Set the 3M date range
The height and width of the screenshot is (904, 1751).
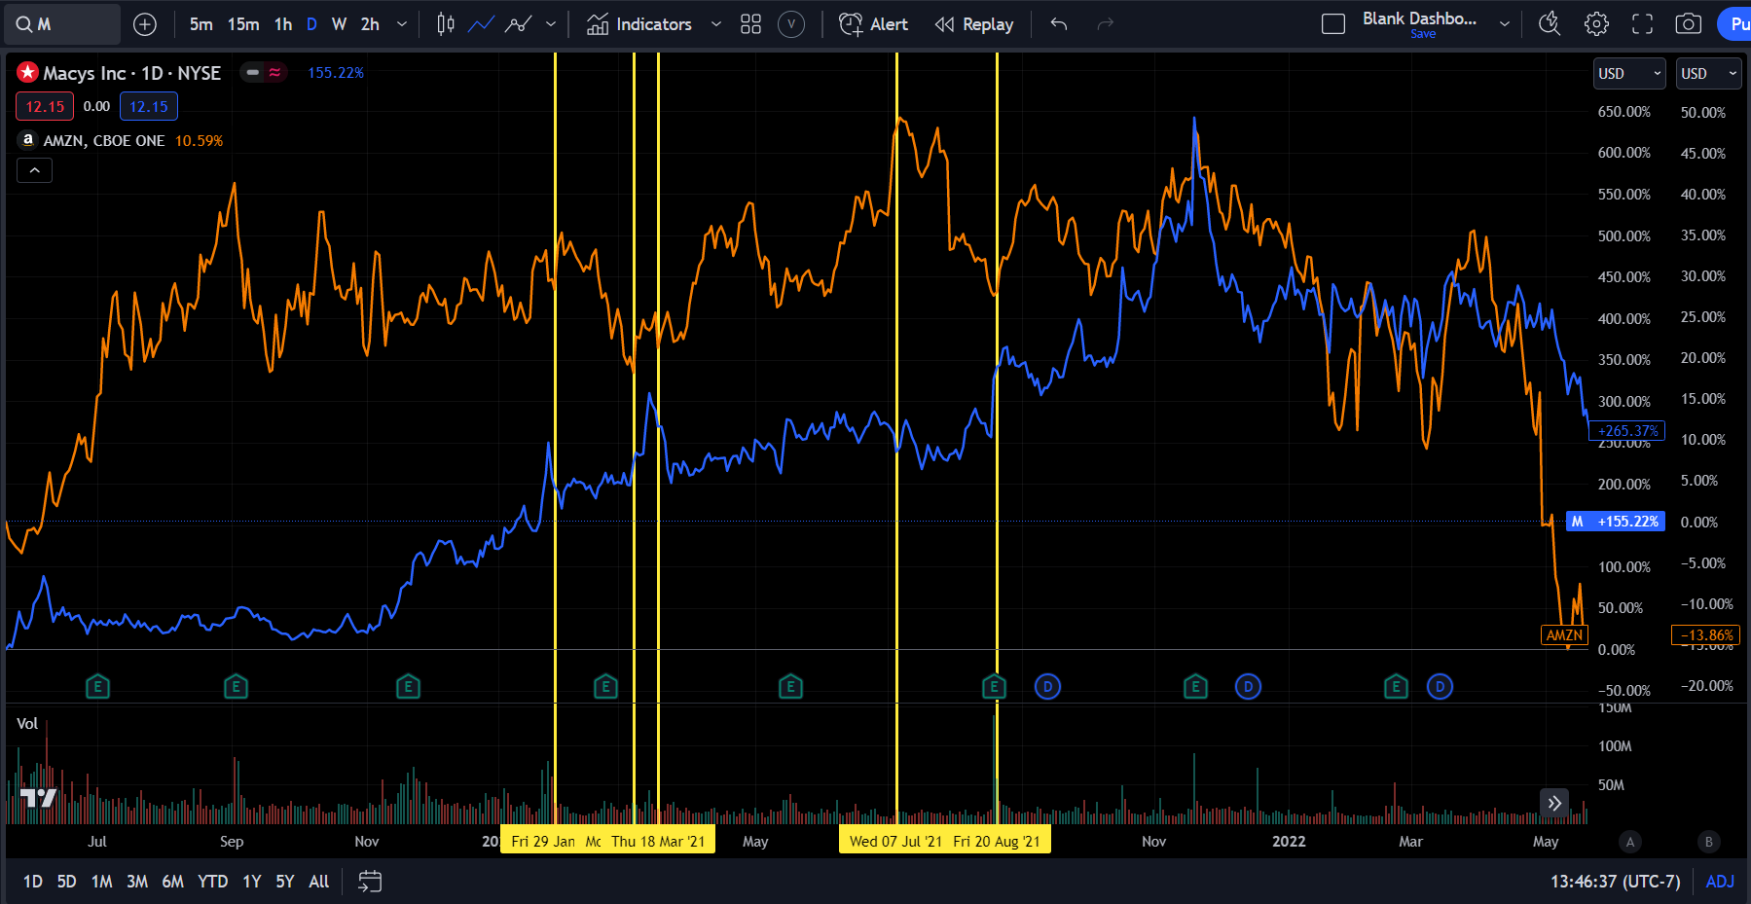click(x=137, y=882)
